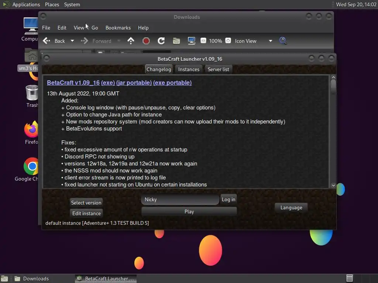Click the changelog scrollbar thumb

pos(333,86)
